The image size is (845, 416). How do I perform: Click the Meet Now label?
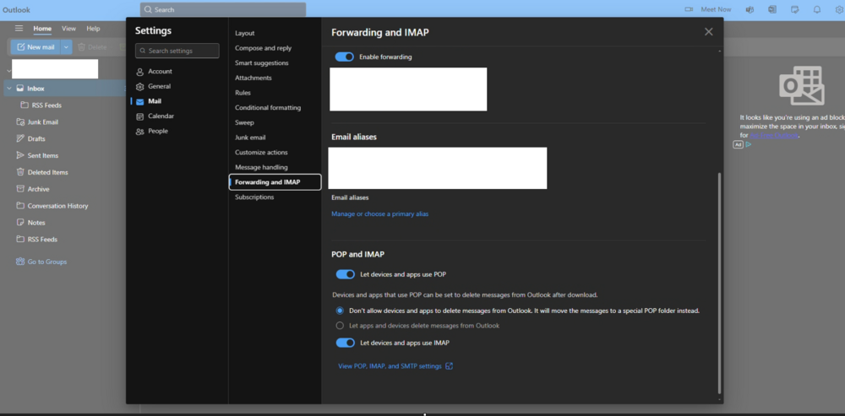point(716,9)
